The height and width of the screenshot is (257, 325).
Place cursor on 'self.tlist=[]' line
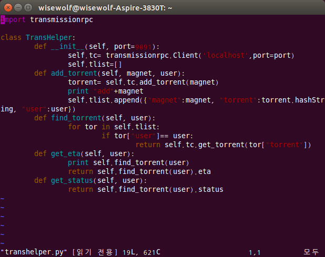(95, 64)
